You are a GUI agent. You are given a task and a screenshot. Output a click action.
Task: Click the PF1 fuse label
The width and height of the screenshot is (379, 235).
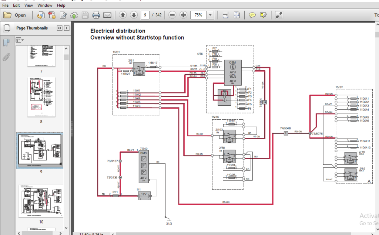(x=115, y=192)
